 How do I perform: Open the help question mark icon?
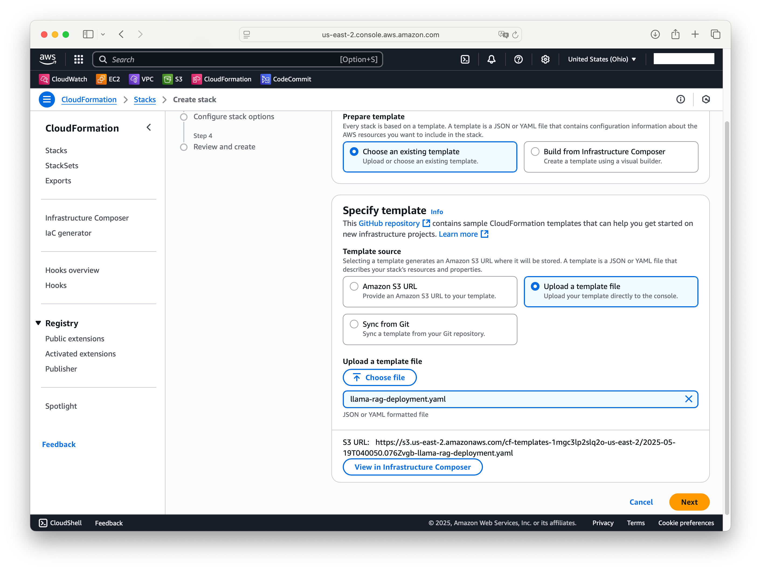coord(518,59)
